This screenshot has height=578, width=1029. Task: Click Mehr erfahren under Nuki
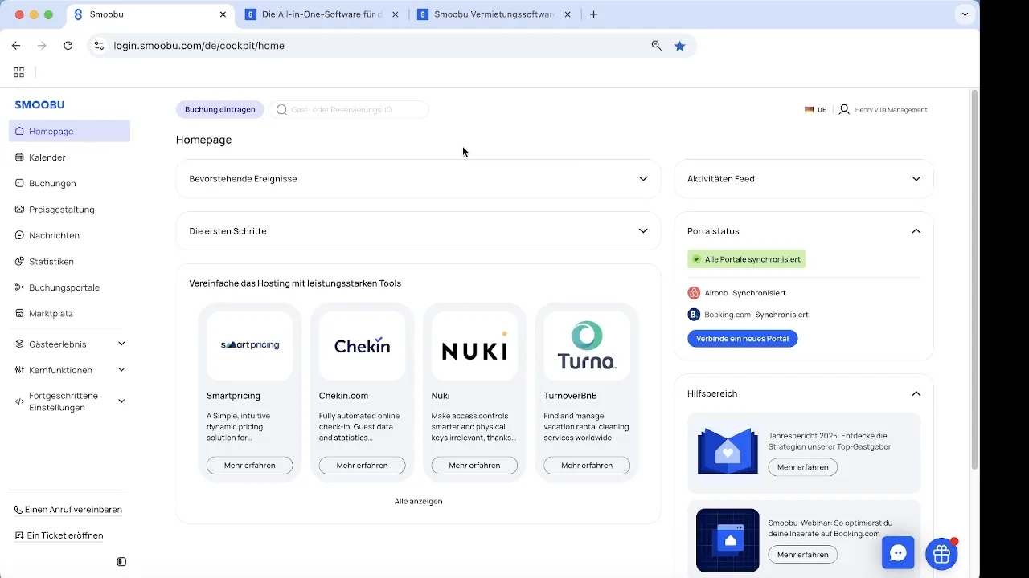coord(474,465)
